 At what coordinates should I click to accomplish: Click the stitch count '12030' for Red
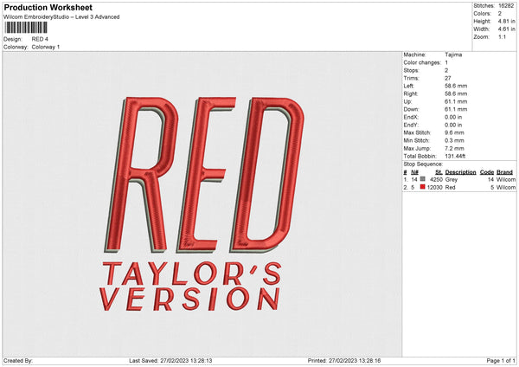pos(434,187)
